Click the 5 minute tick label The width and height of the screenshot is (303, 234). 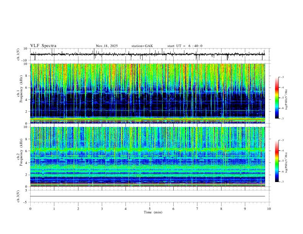[150, 209]
